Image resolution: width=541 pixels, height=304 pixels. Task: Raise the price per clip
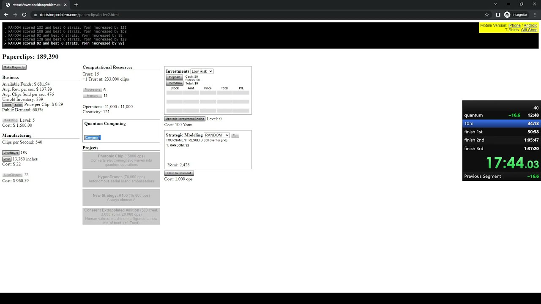18,105
